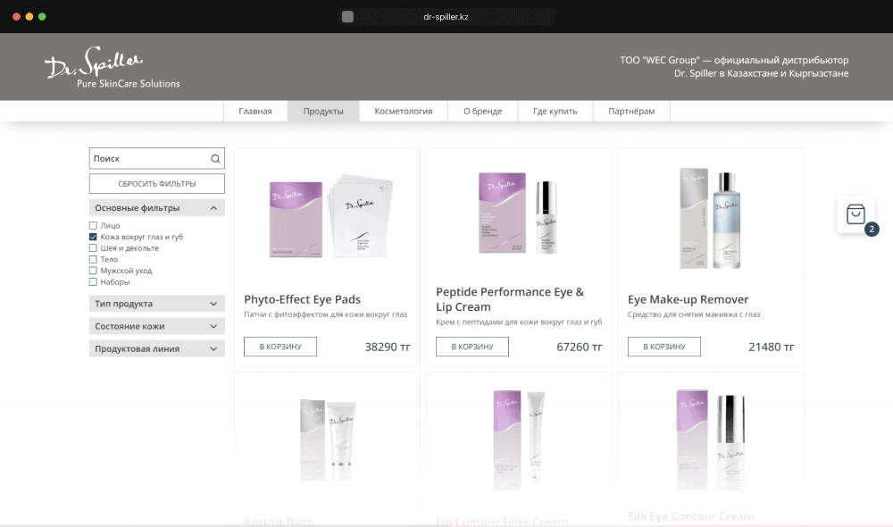Click the search magnifier icon

tap(214, 158)
